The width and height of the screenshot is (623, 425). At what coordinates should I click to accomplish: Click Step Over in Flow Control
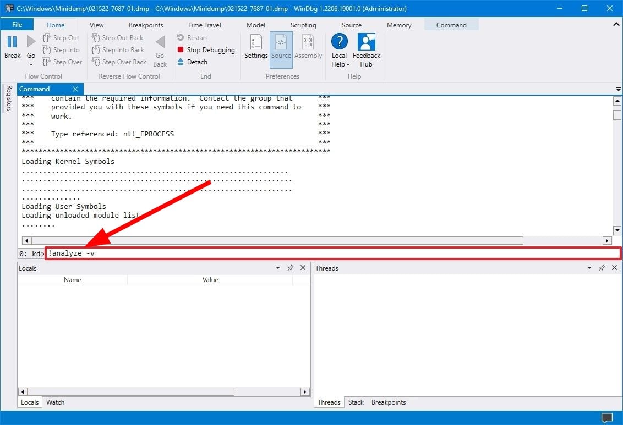click(x=62, y=62)
